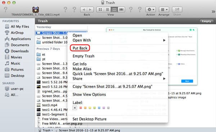Click the Empty trash button
216x132 pixels.
(206, 21)
